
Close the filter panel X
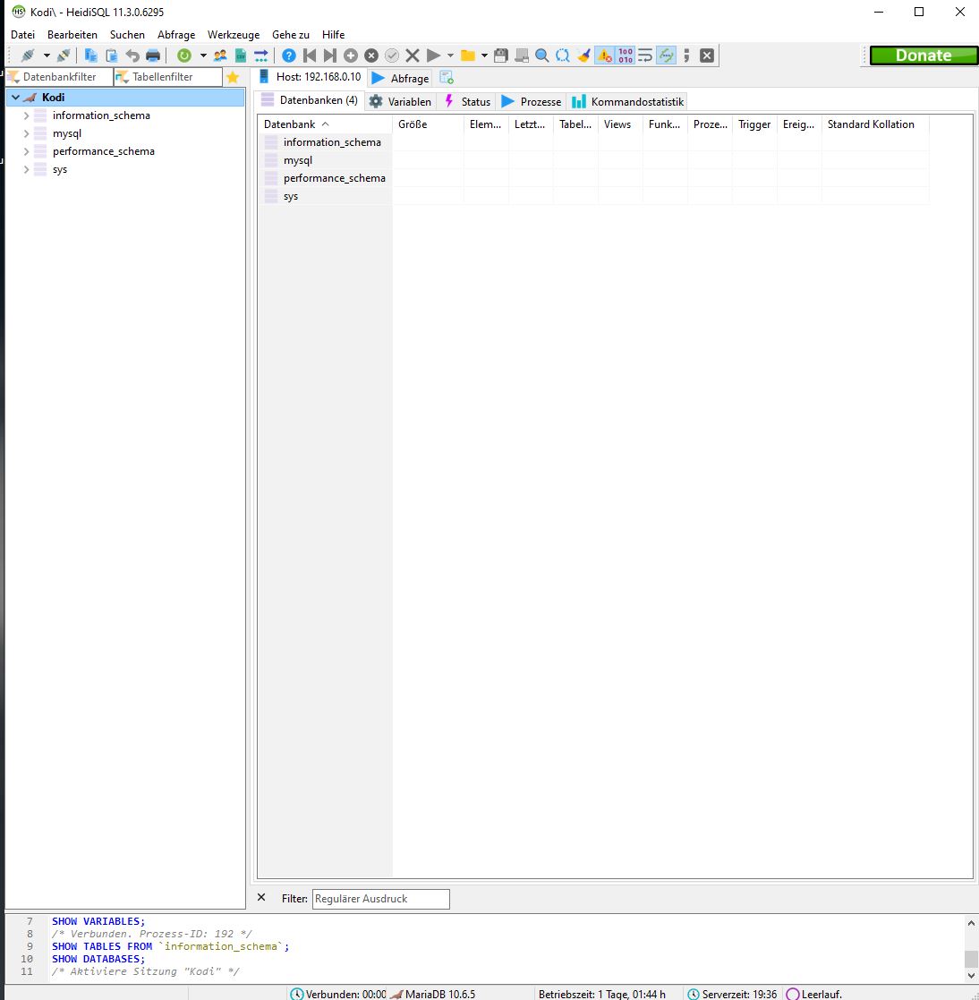261,897
